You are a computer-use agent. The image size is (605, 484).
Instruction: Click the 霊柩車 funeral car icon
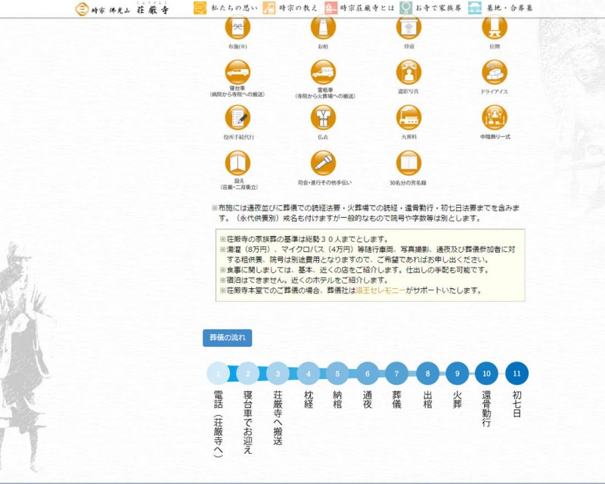click(323, 72)
